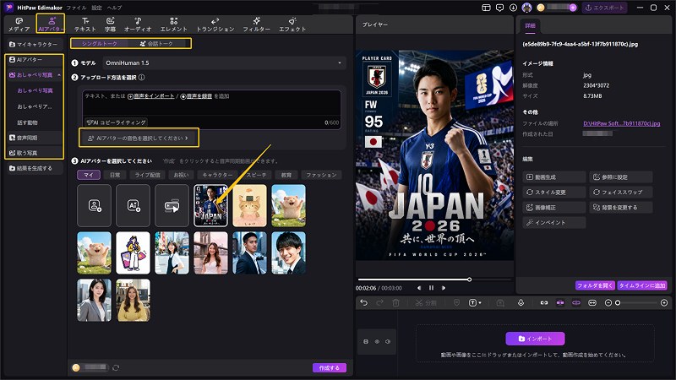Select the シングルトーク mode
Screen dimensions: 676x380
pyautogui.click(x=100, y=44)
